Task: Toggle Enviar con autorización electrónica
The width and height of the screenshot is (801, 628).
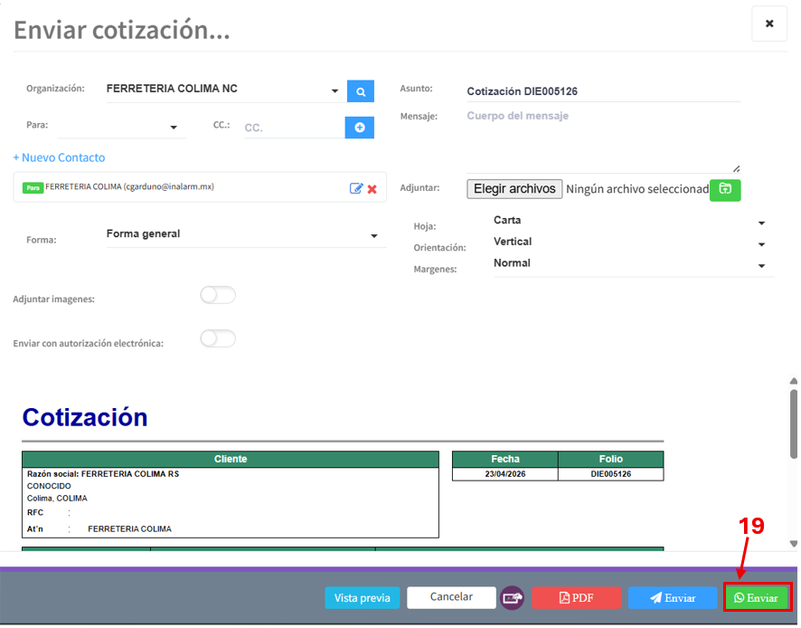Action: coord(218,338)
